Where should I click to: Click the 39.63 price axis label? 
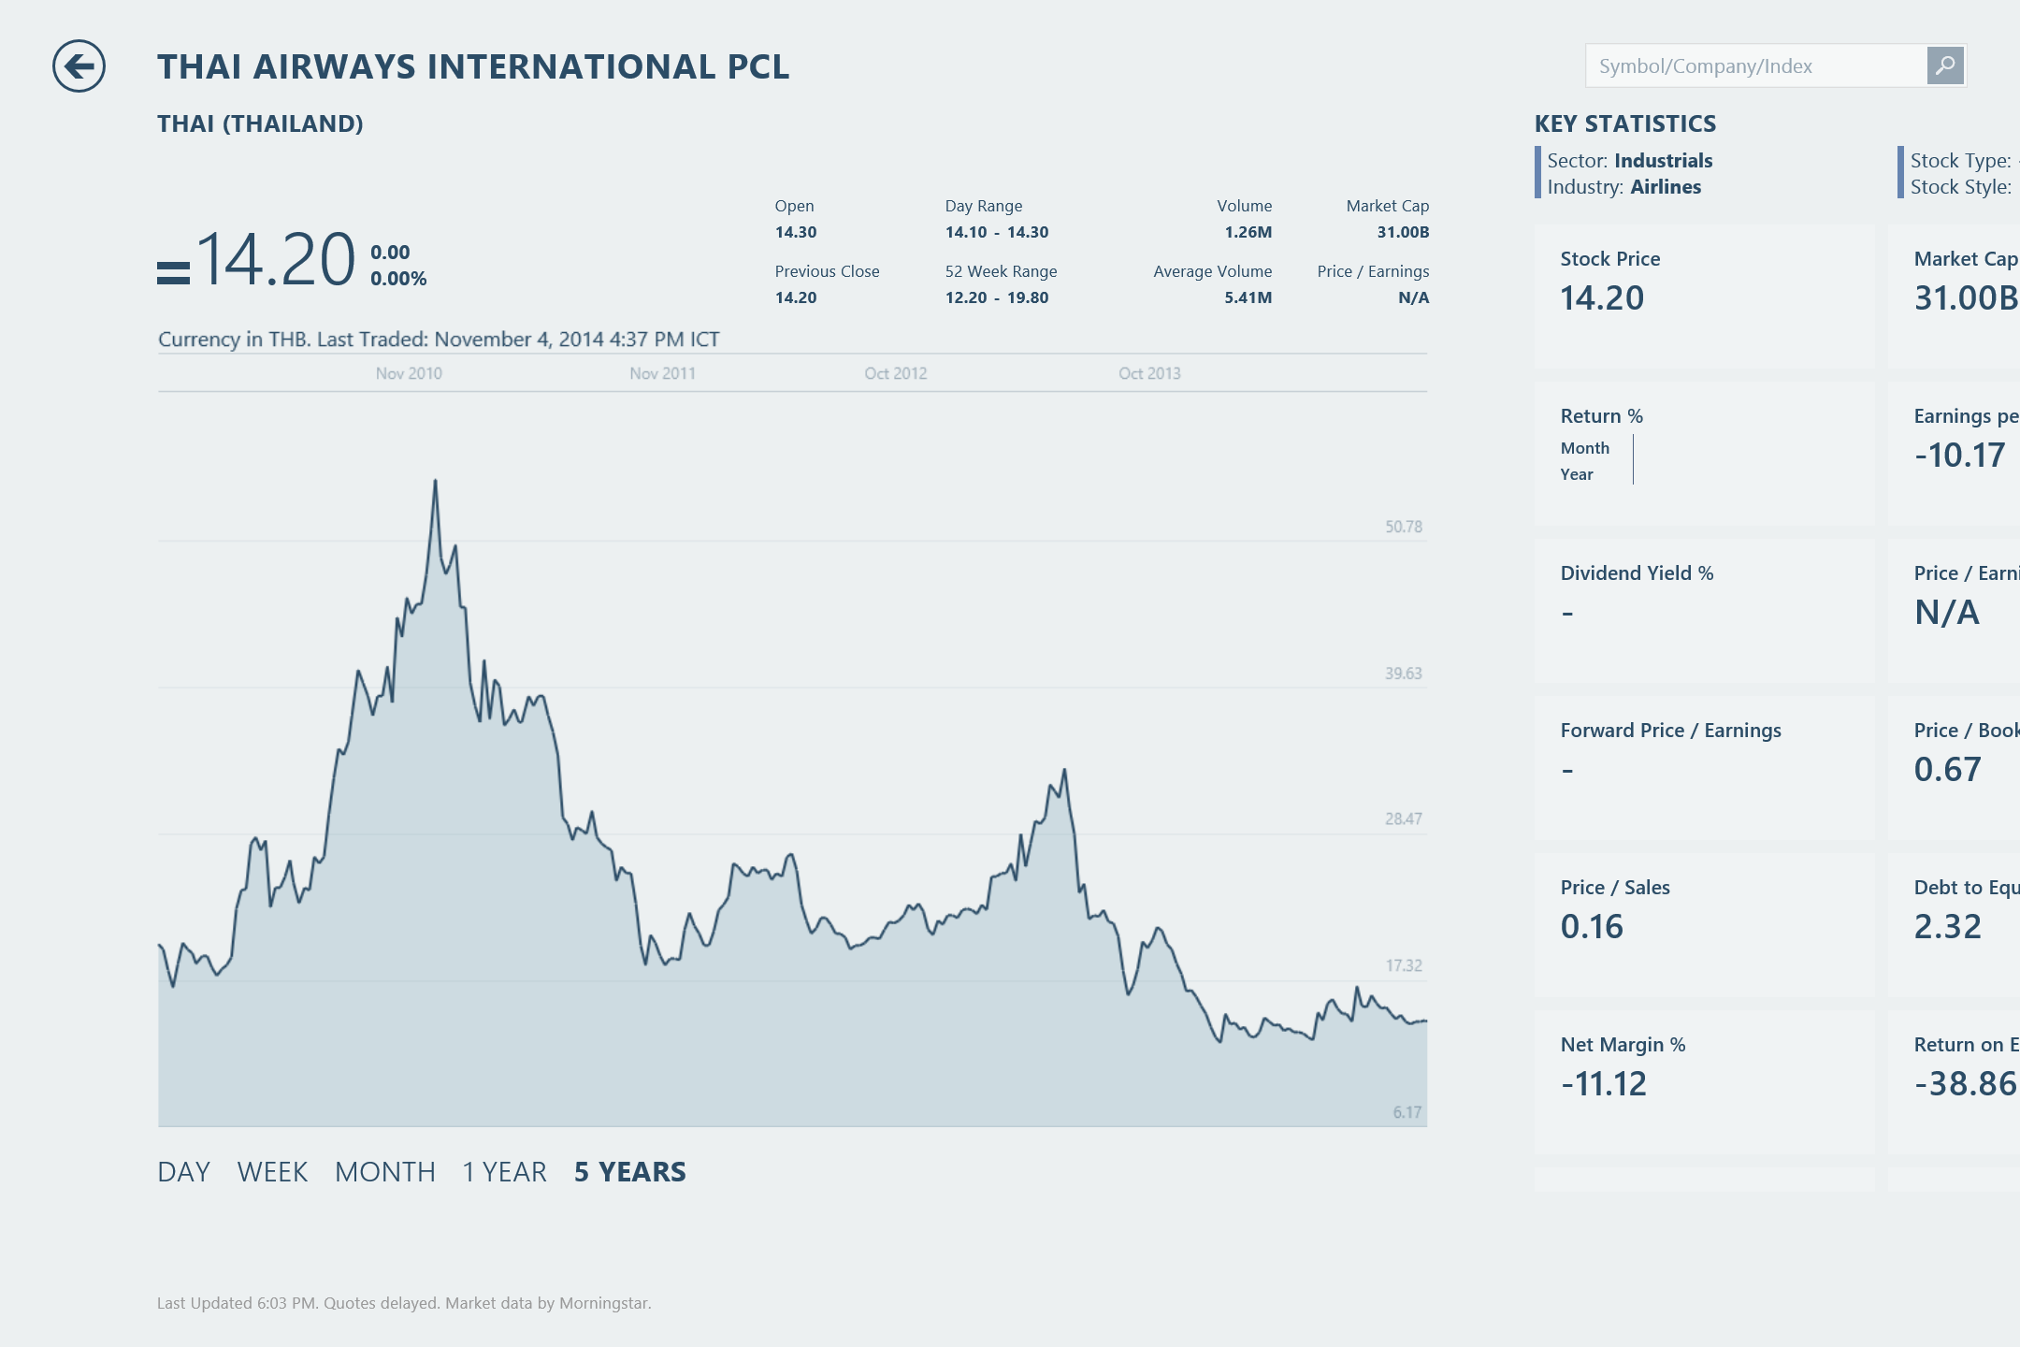(x=1404, y=673)
